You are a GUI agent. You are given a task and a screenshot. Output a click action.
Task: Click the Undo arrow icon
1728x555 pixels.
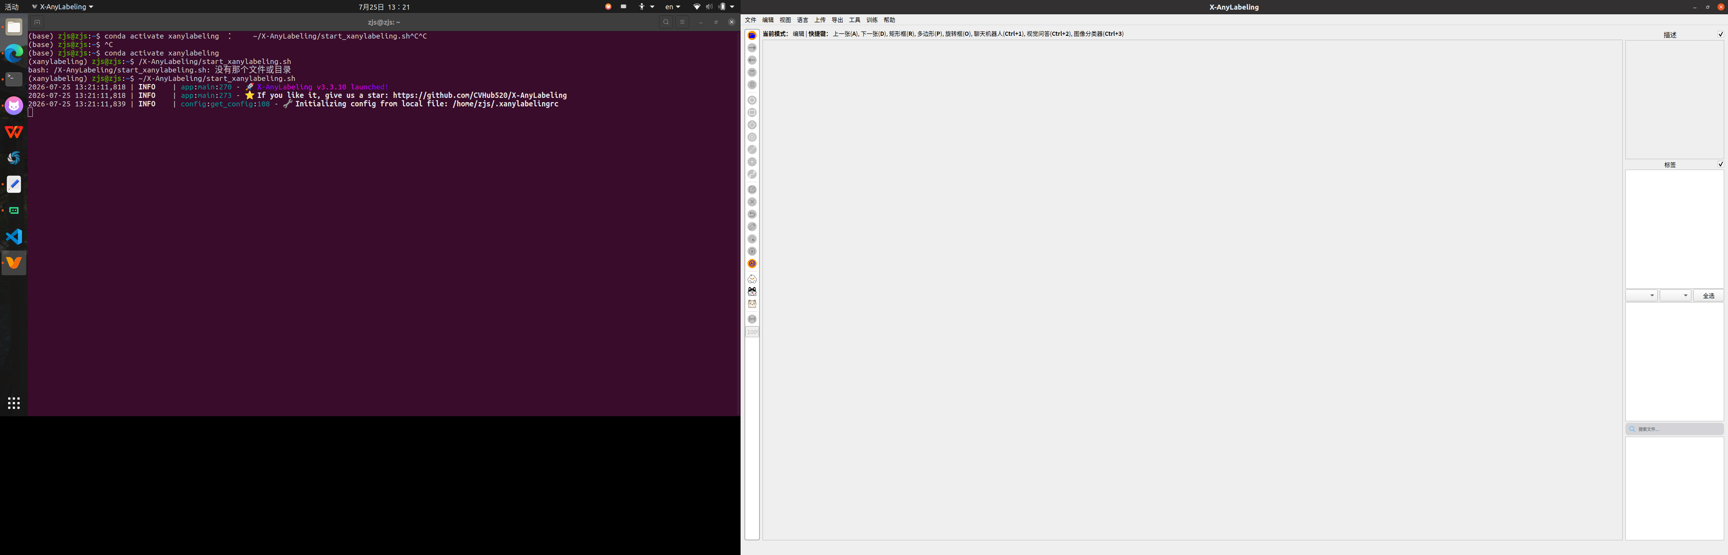pos(752,215)
